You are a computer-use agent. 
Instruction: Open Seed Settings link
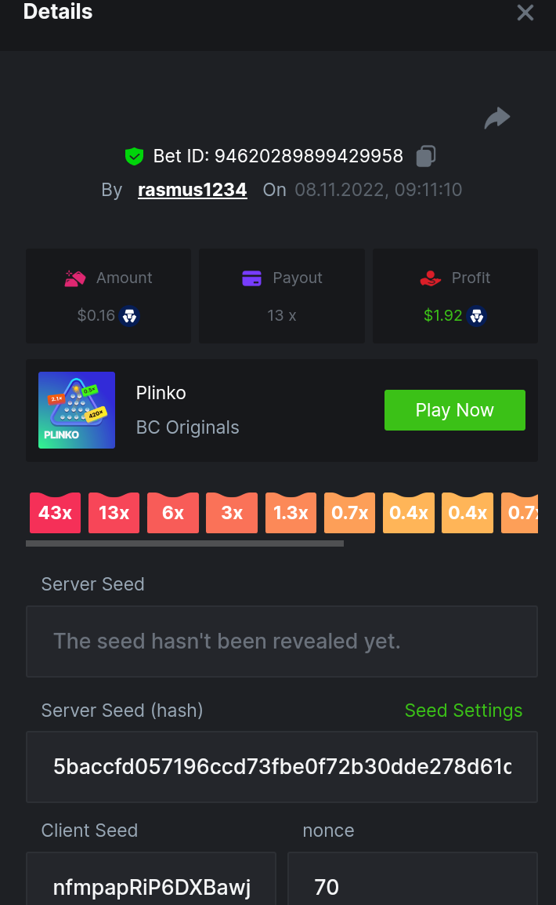click(463, 711)
